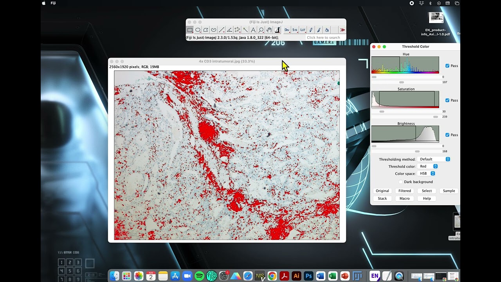This screenshot has height=282, width=501.
Task: Click the Brightness minimum slider
Action: tap(374, 146)
